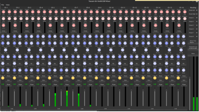Image resolution: width=199 pixels, height=112 pixels.
Task: Click the Ch 3 Ratio knob
Action: [27, 25]
